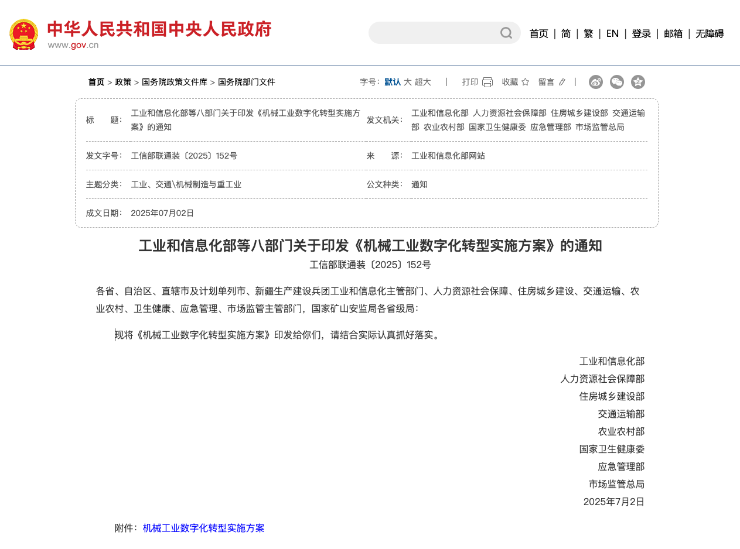This screenshot has height=549, width=740.
Task: Open 无障碍 accessibility mode
Action: tap(710, 34)
